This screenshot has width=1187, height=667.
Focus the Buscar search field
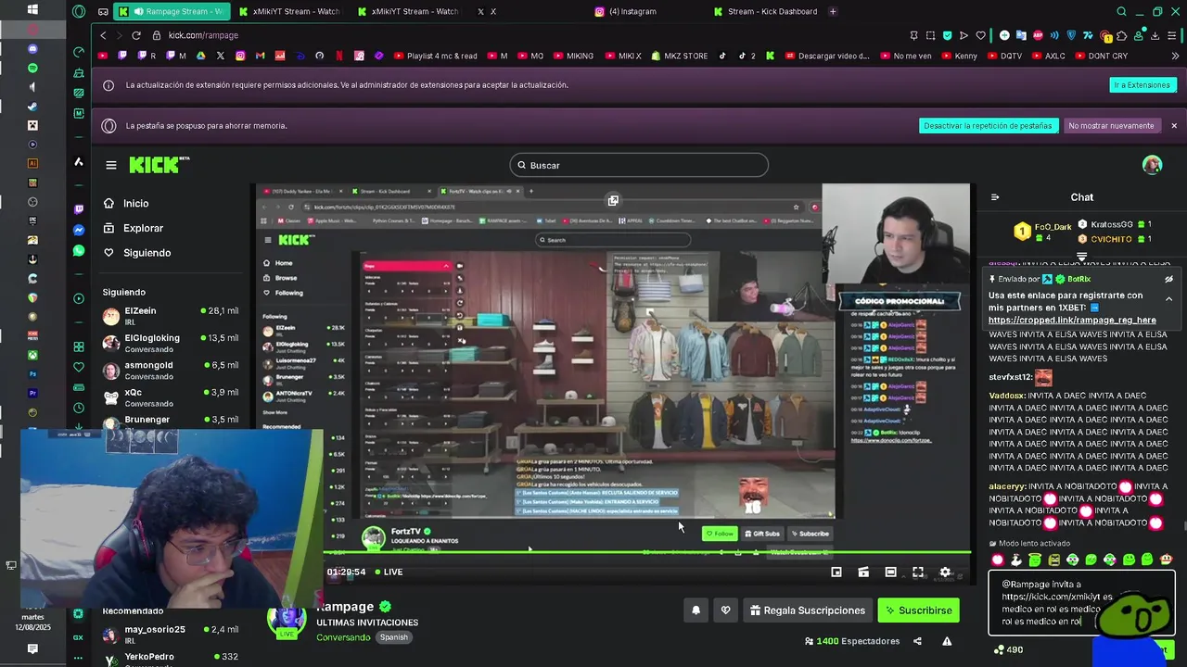point(638,165)
